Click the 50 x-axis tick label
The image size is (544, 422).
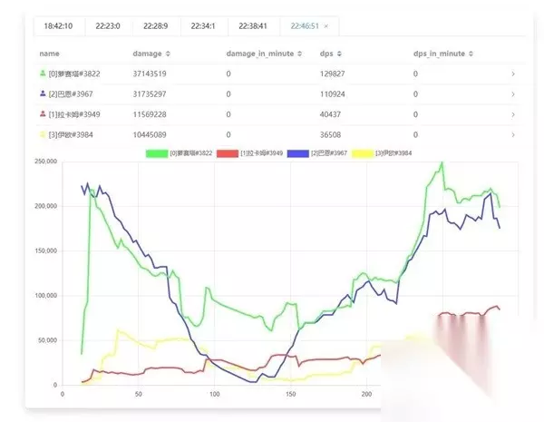[138, 394]
